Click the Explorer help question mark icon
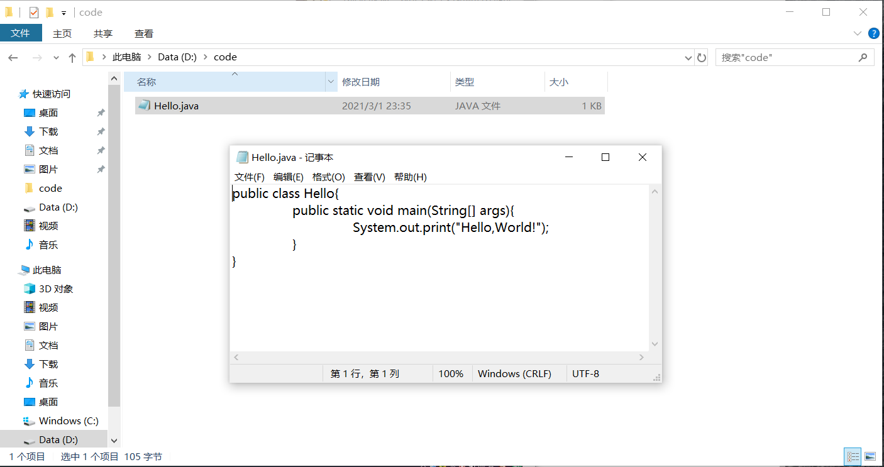Screen dimensions: 884x467 click(x=873, y=33)
